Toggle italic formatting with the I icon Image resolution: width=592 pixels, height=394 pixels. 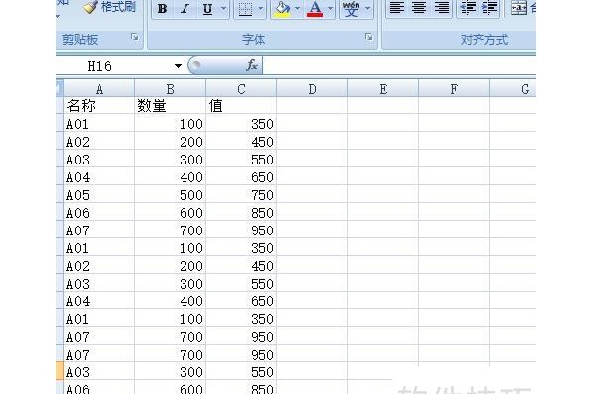point(185,8)
